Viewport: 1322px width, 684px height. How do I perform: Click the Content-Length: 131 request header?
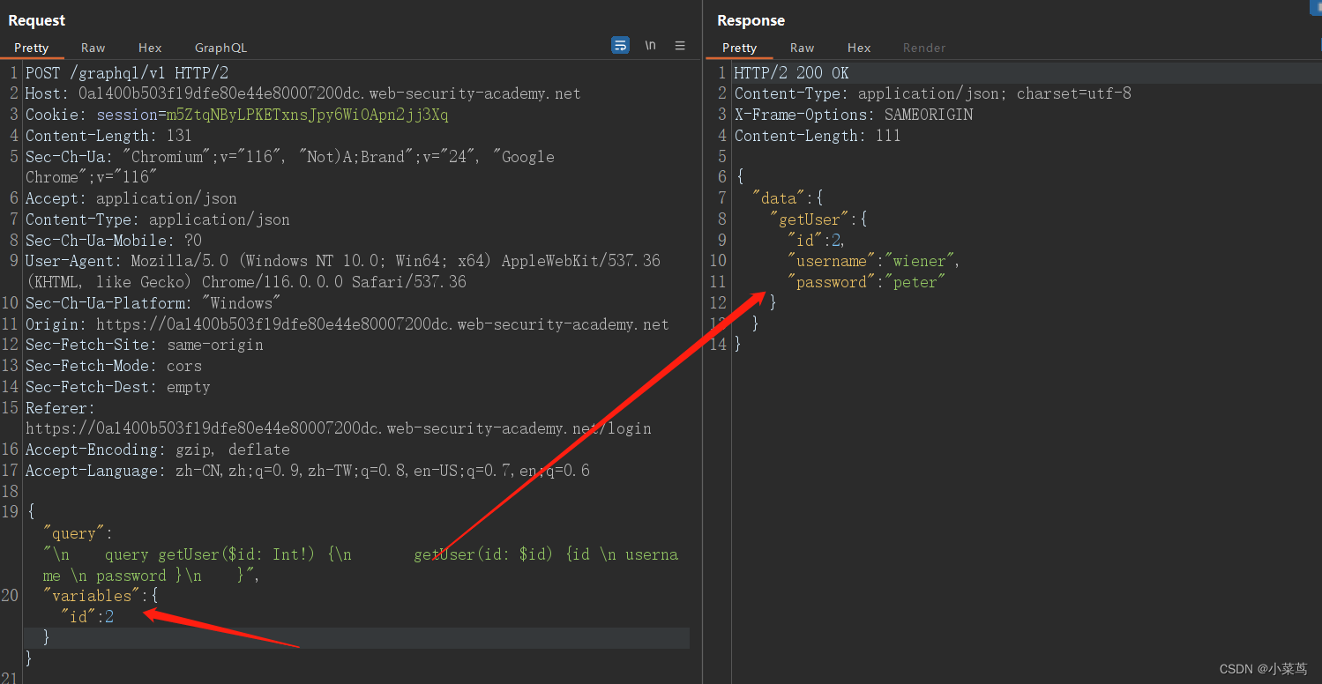coord(108,136)
